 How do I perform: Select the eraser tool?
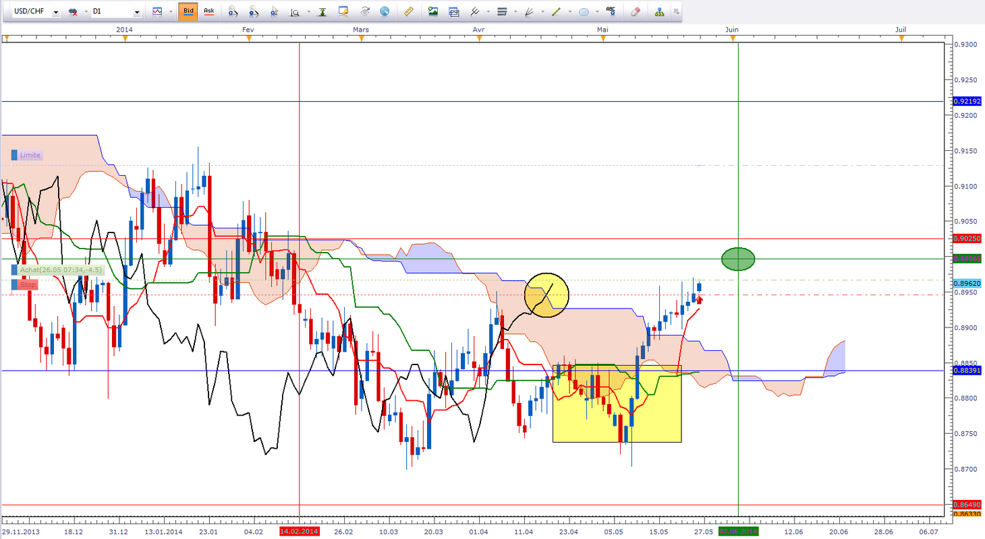pyautogui.click(x=635, y=11)
